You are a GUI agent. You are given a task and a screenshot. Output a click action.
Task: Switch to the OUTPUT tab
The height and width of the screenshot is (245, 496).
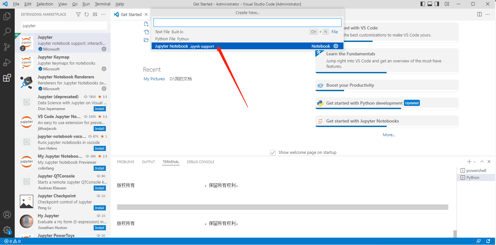148,162
